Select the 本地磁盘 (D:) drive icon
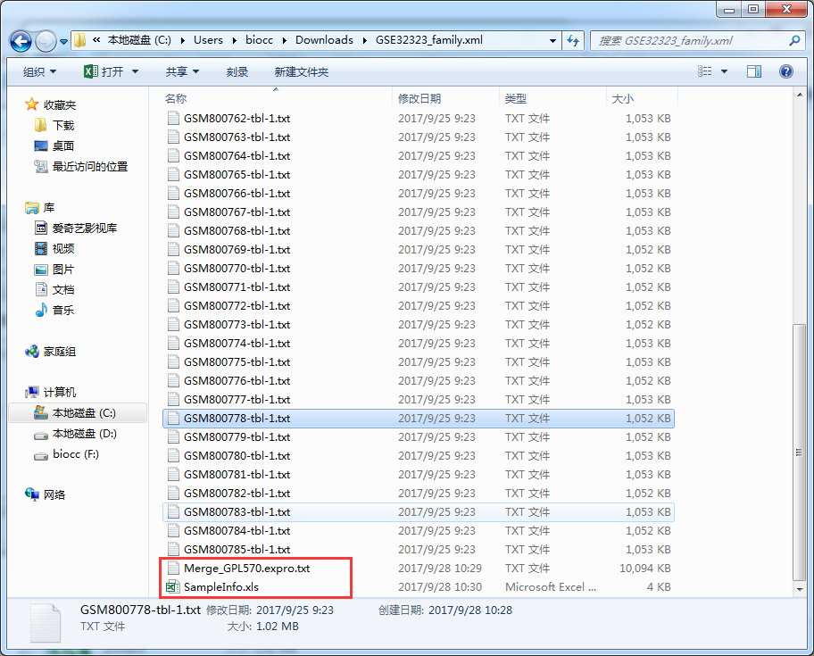This screenshot has height=656, width=814. [40, 434]
